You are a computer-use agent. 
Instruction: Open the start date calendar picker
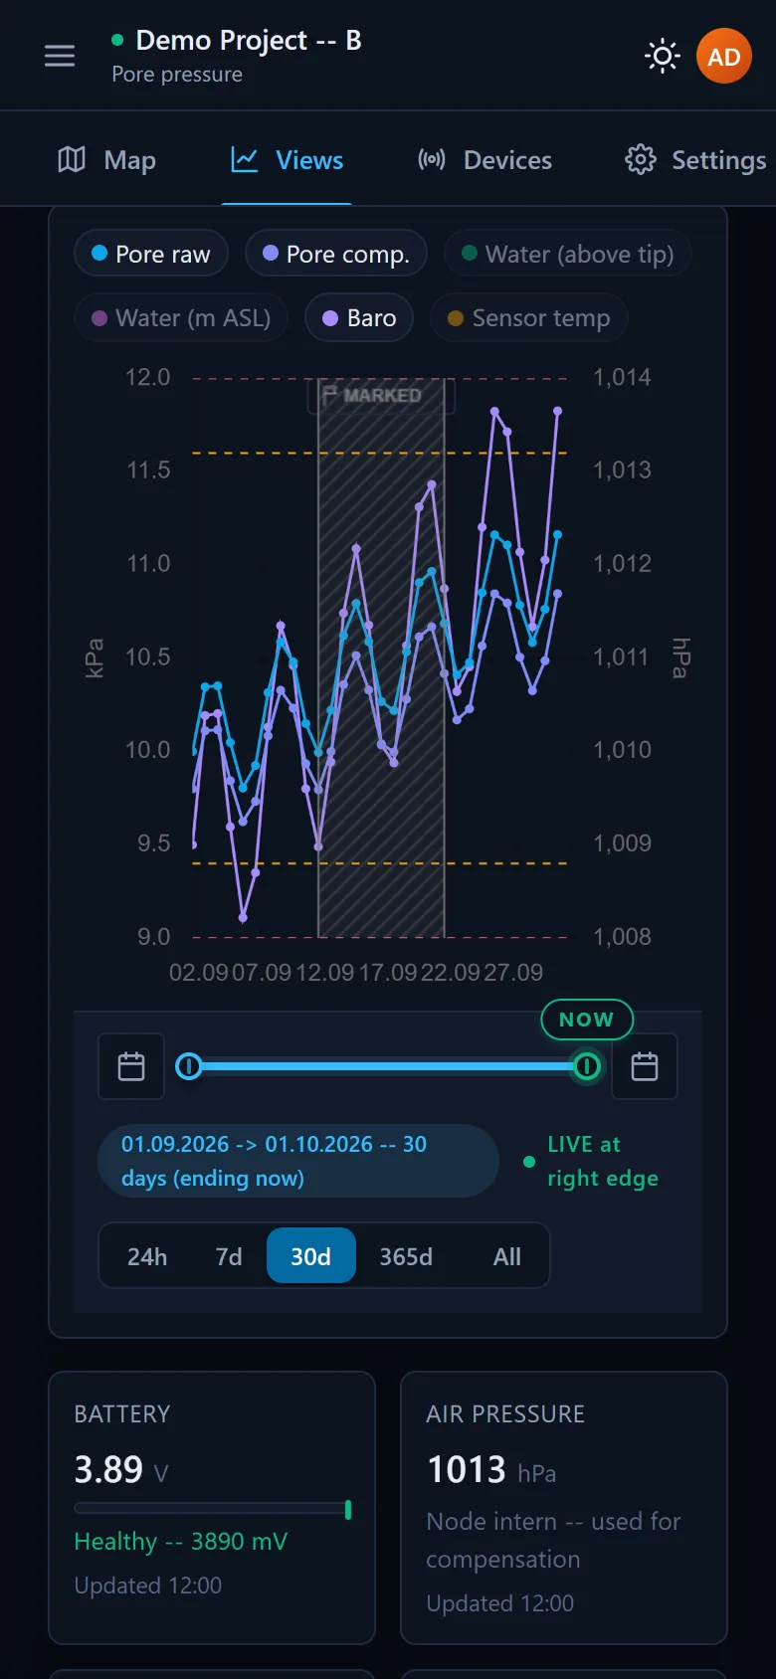pos(131,1066)
